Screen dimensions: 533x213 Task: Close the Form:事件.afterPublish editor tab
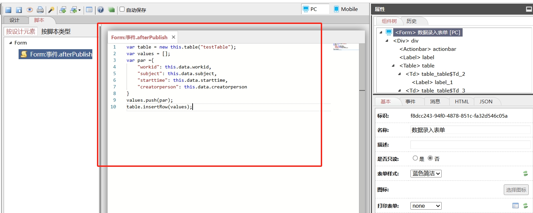[173, 37]
